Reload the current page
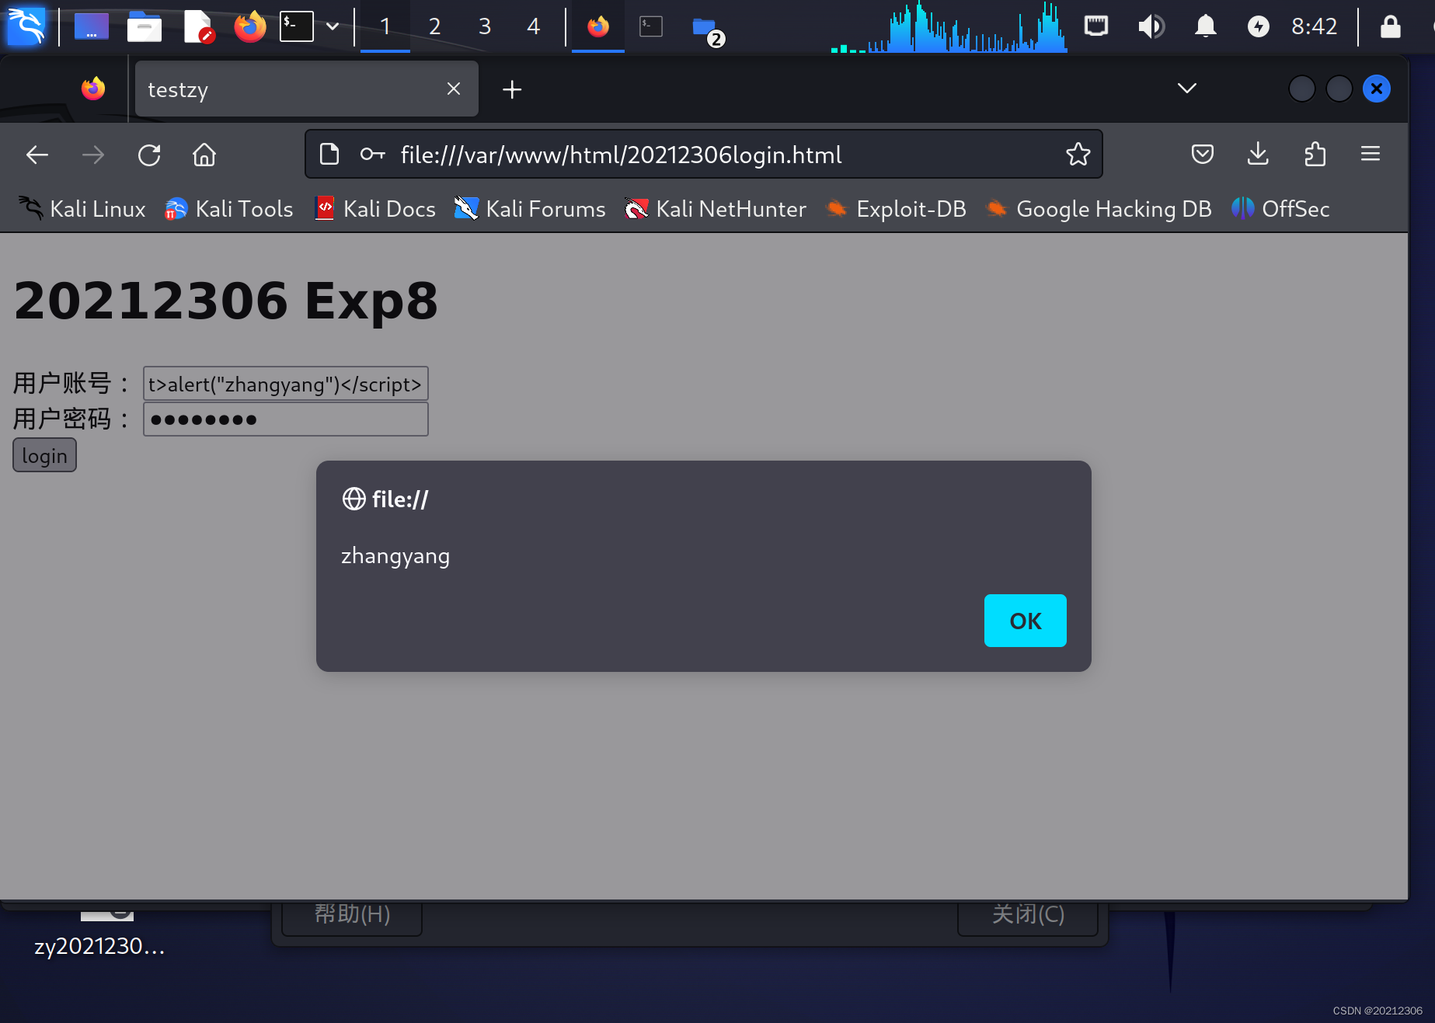This screenshot has width=1435, height=1023. [149, 155]
